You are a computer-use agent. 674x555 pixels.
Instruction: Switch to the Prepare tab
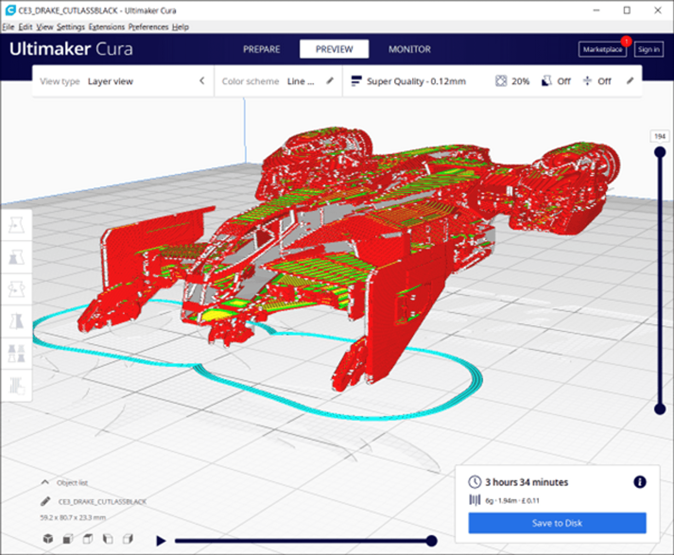pyautogui.click(x=261, y=49)
